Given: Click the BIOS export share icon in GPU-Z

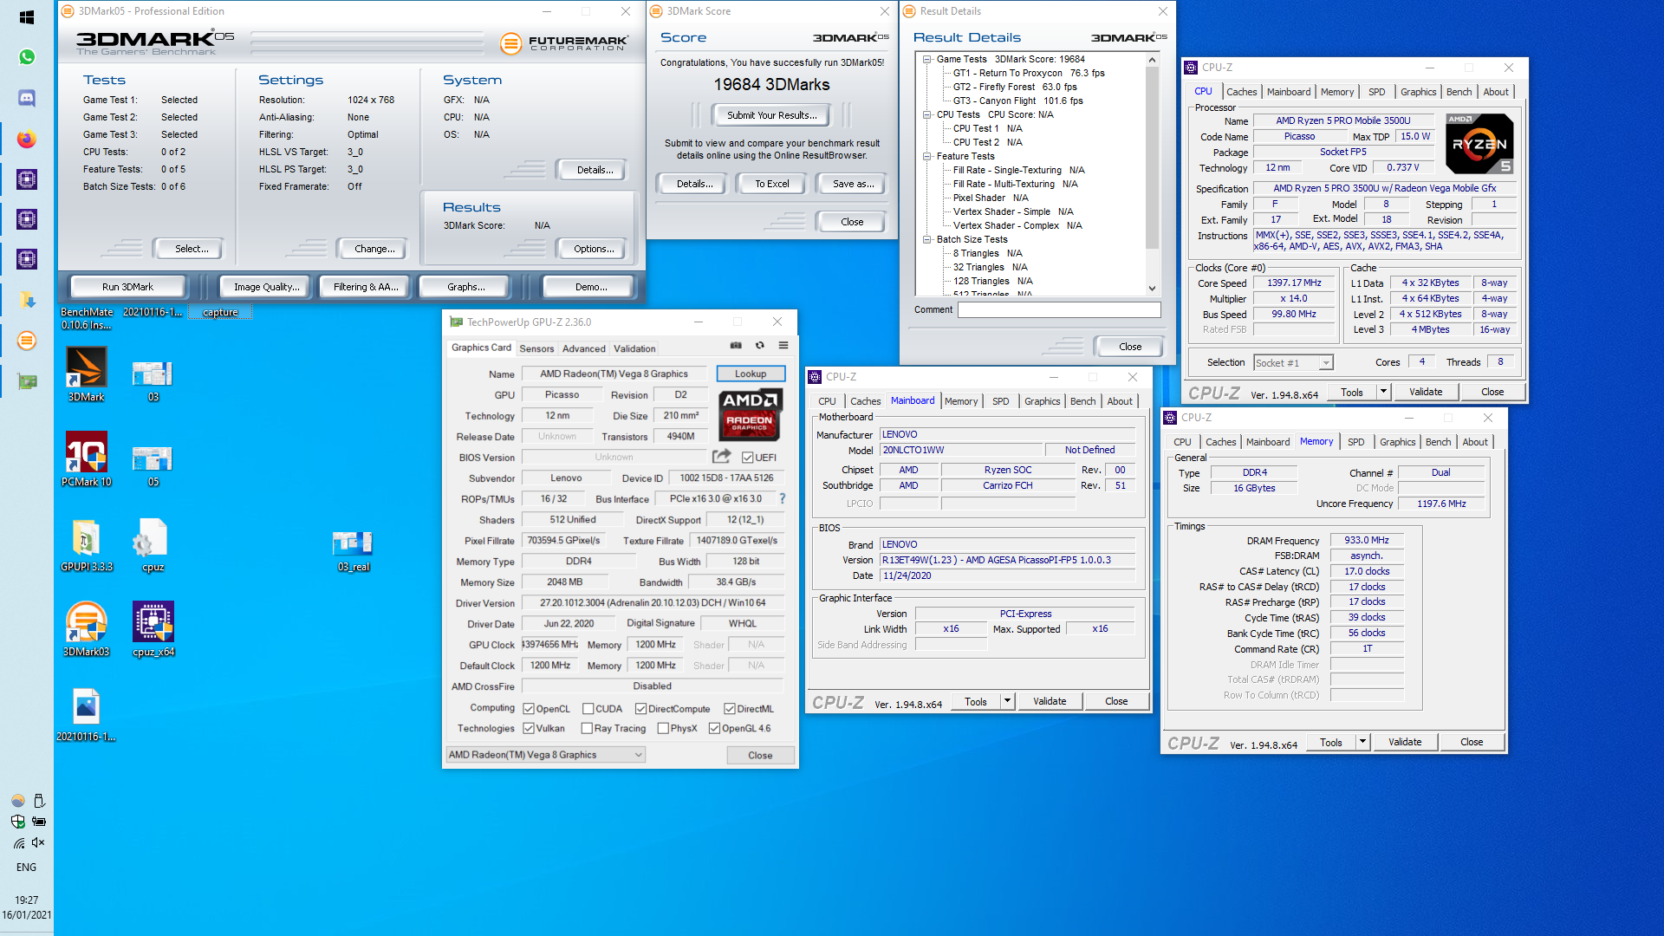Looking at the screenshot, I should coord(721,456).
